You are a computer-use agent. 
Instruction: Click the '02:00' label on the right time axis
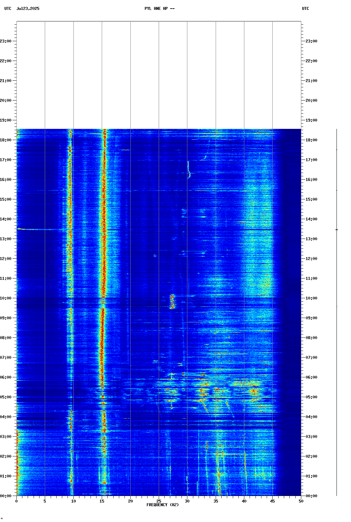(311, 456)
